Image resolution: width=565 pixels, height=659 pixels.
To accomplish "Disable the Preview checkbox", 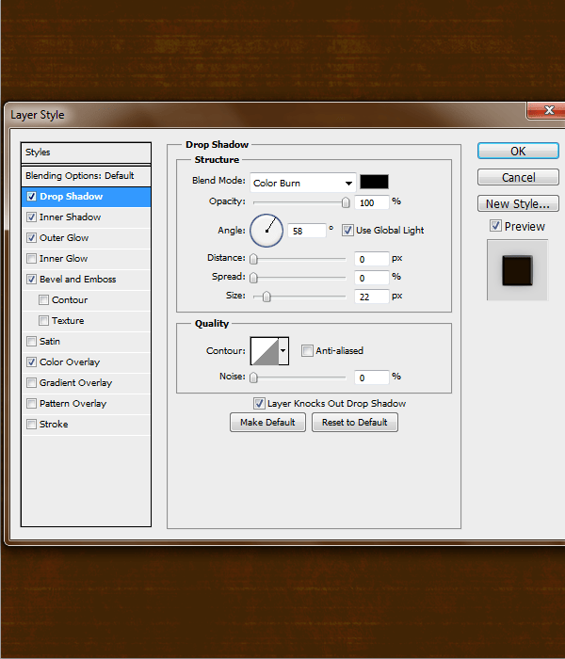I will click(x=495, y=226).
